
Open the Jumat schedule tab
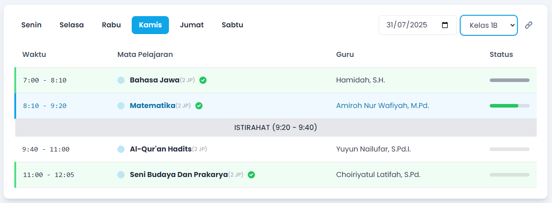tap(192, 25)
